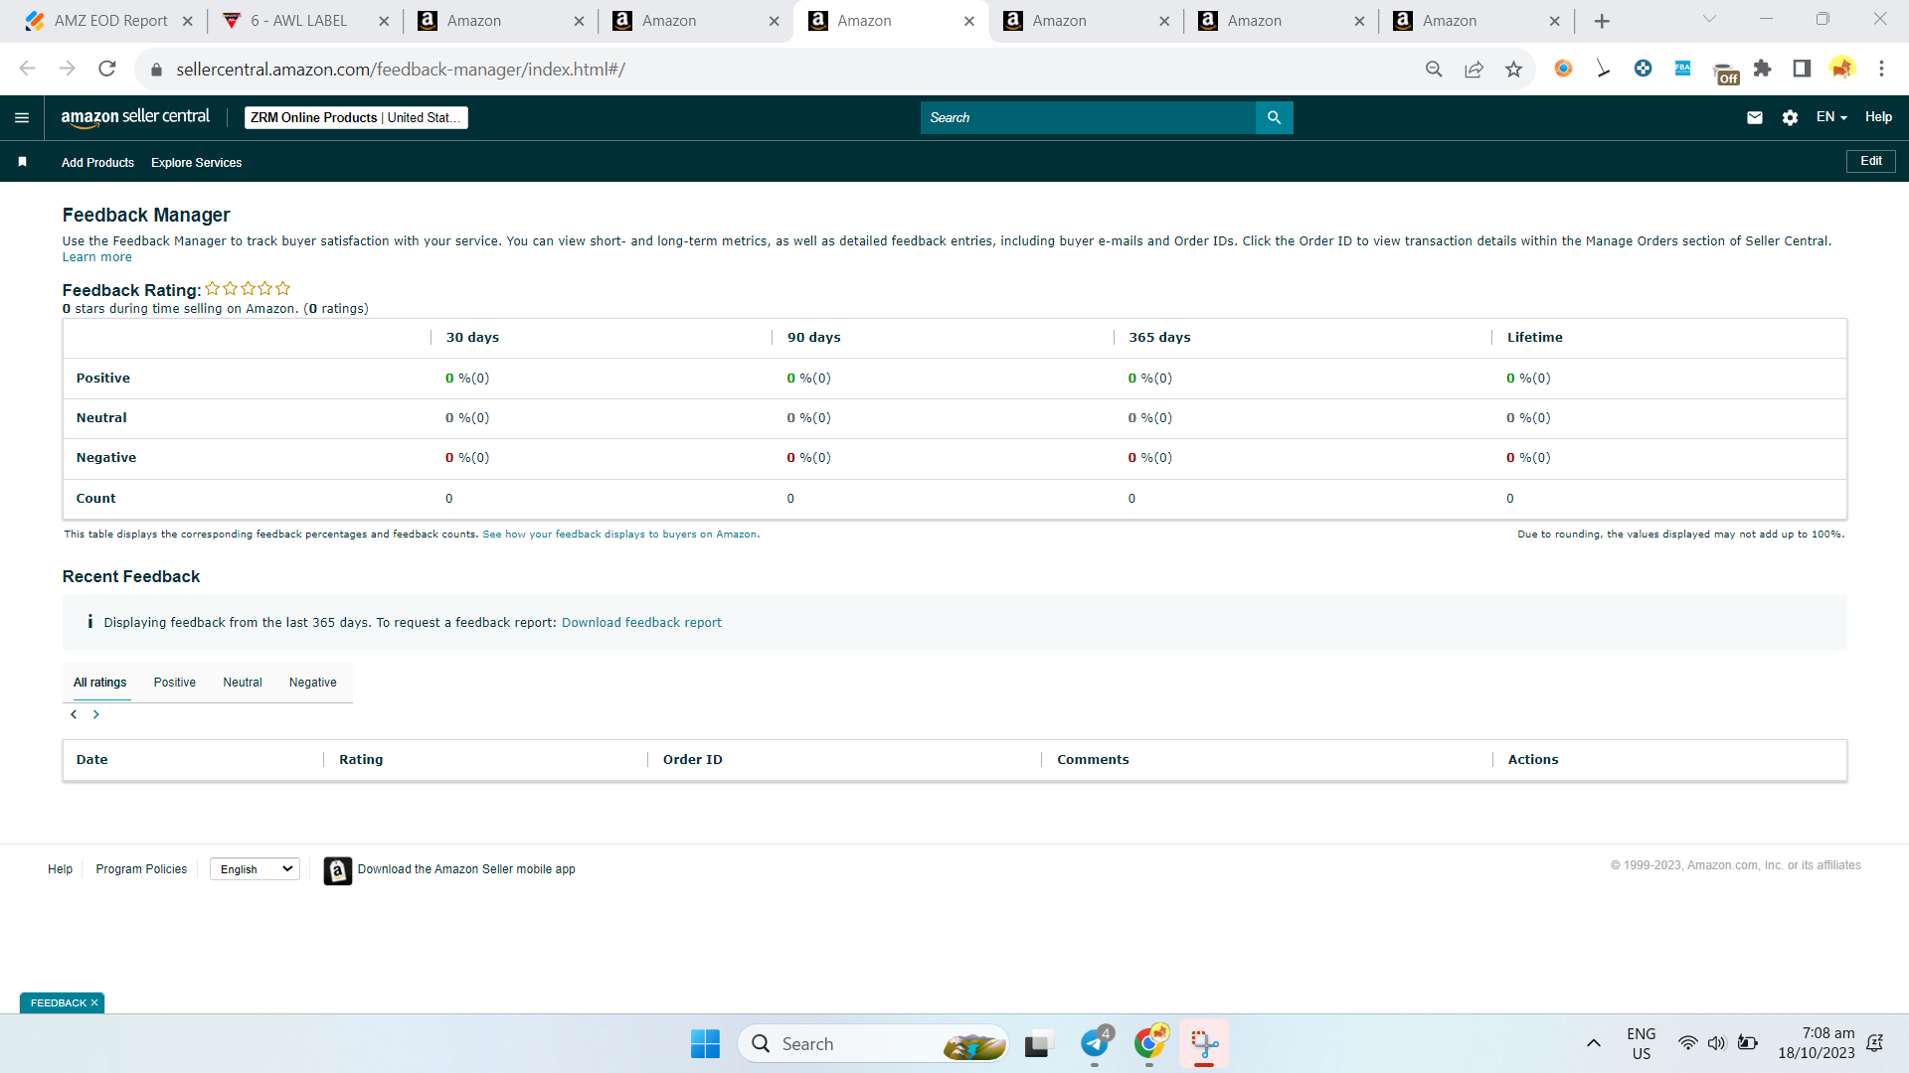Click the Order ID column header
1909x1073 pixels.
coord(693,760)
